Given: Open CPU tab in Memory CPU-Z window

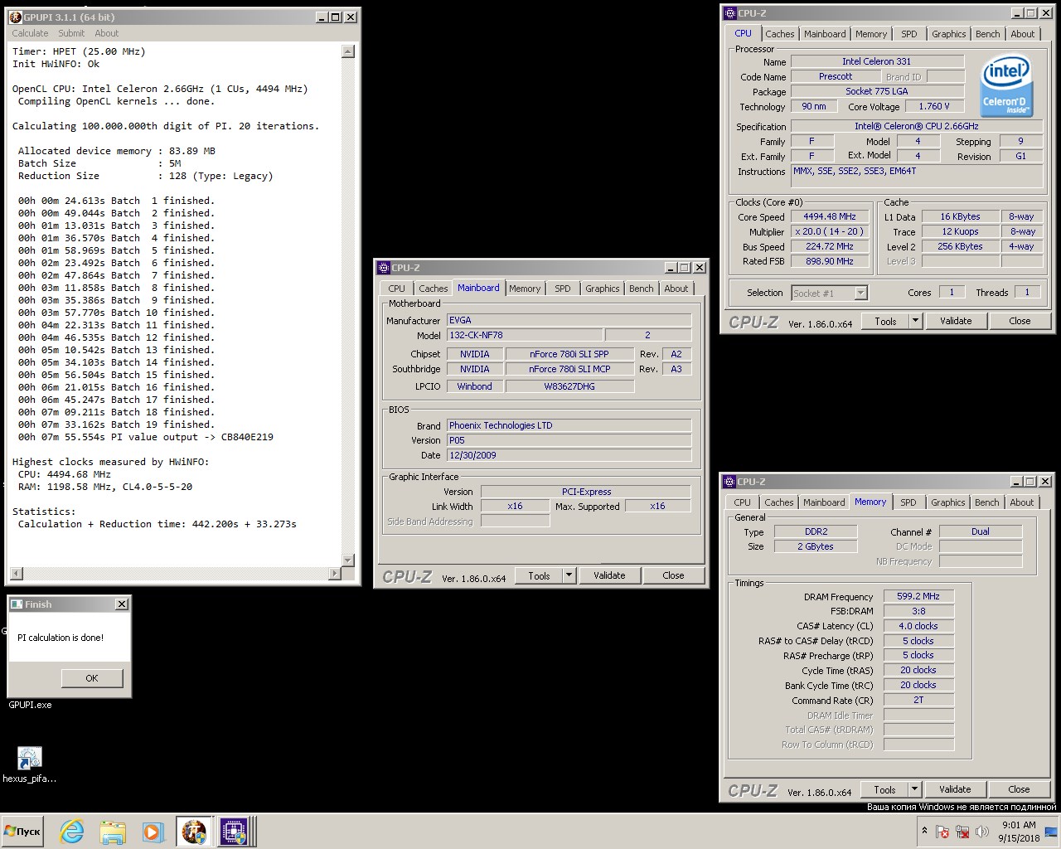Looking at the screenshot, I should 743,502.
